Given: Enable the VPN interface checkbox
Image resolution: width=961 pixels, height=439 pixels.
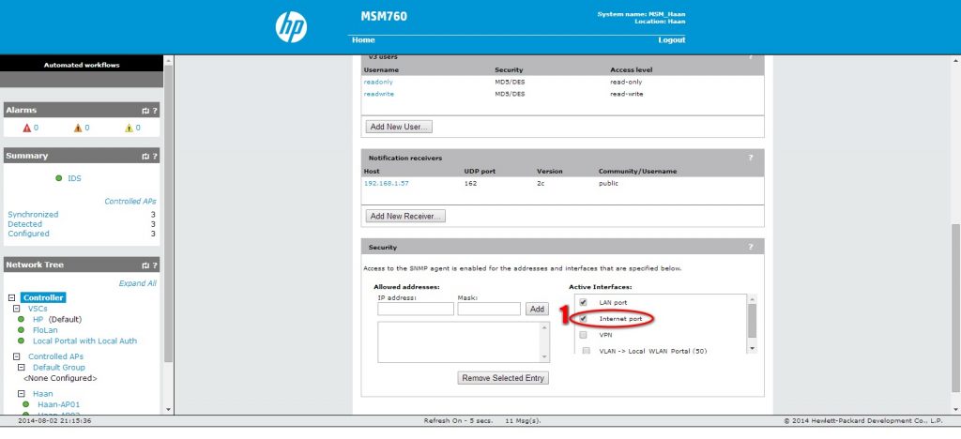Looking at the screenshot, I should click(584, 335).
